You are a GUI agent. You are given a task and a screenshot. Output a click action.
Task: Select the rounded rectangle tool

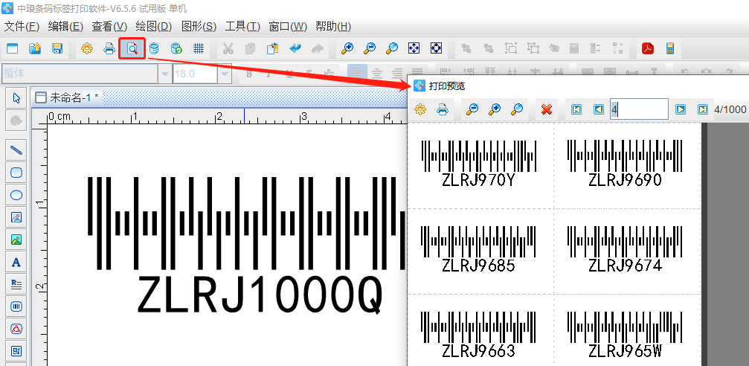(x=16, y=173)
